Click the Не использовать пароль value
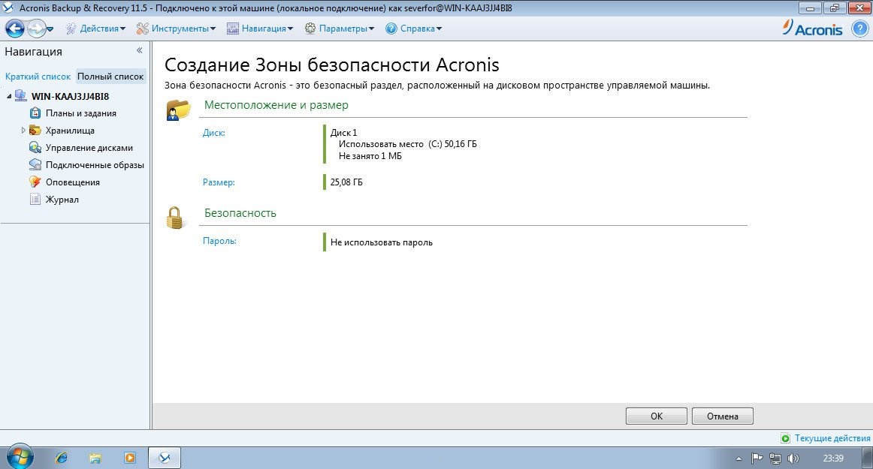This screenshot has height=469, width=873. tap(382, 242)
